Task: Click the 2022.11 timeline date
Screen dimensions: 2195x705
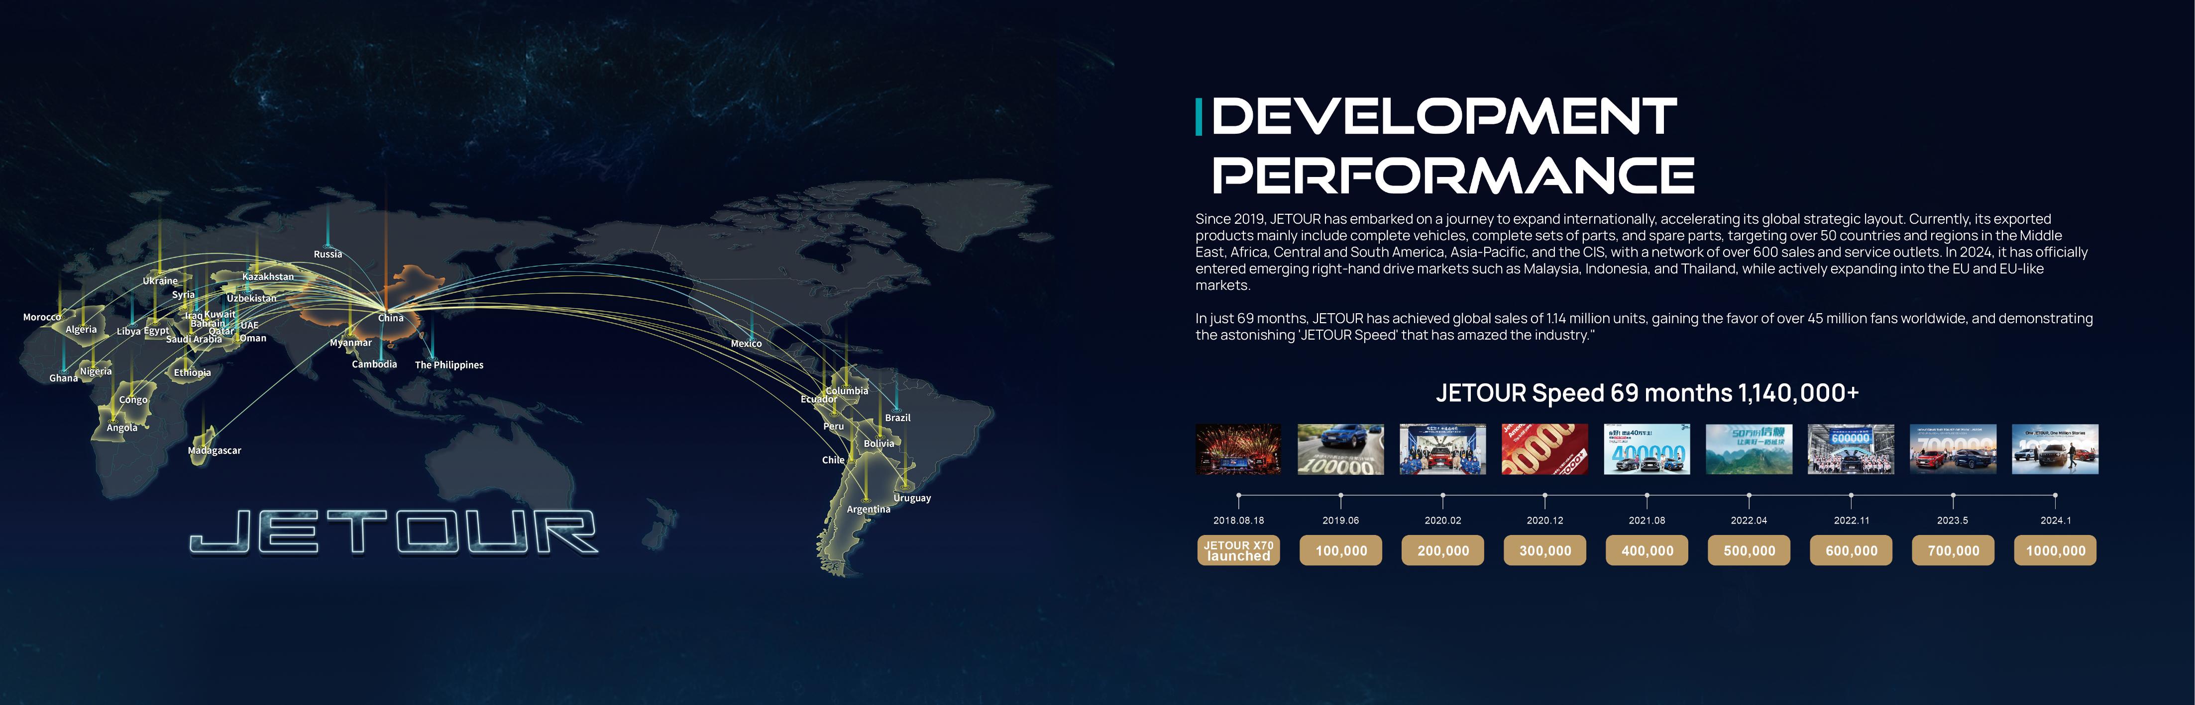Action: pos(1851,520)
